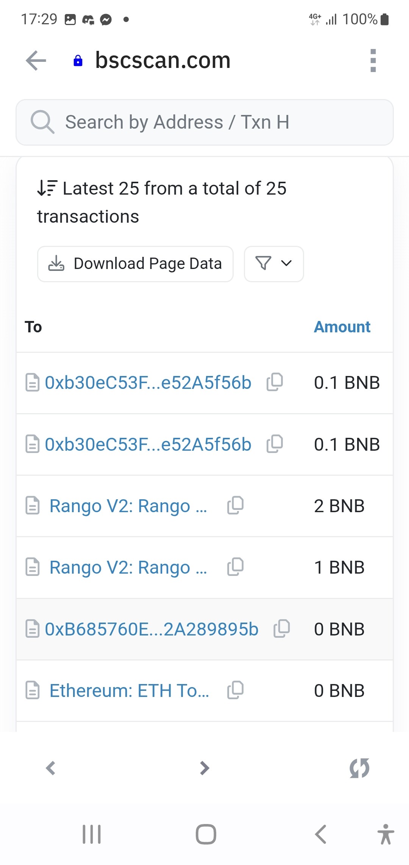The image size is (409, 865).
Task: Tap the padlock site security icon
Action: click(x=78, y=61)
